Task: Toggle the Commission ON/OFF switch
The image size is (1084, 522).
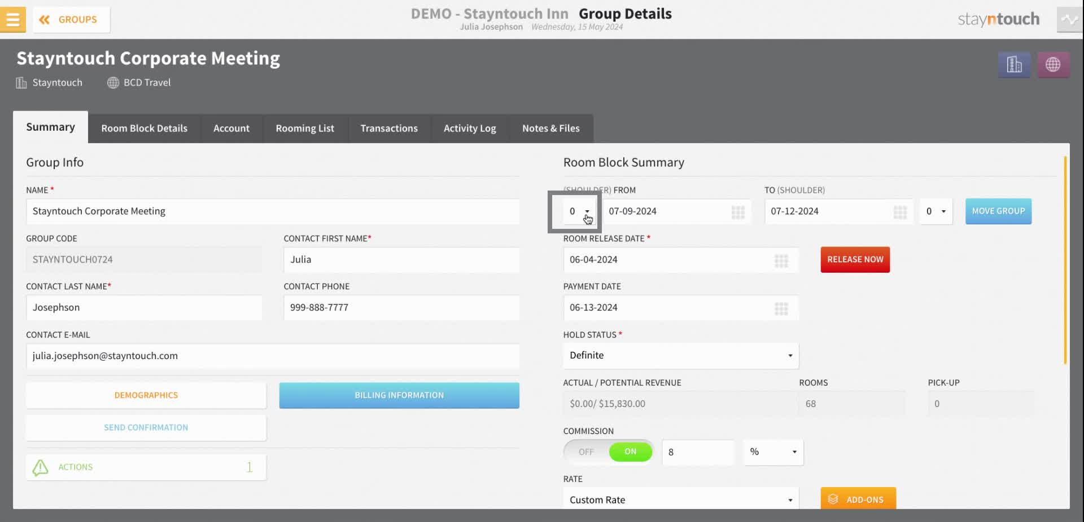Action: point(608,452)
